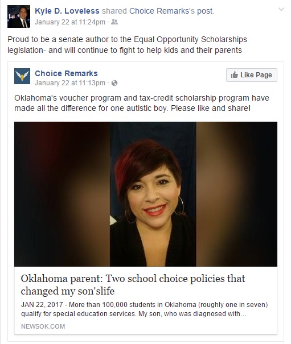
Task: Open Choice Remarks's post link
Action: 171,11
